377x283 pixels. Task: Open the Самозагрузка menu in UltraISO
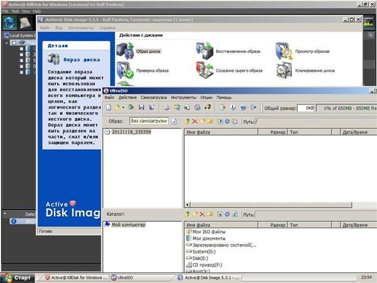(x=154, y=97)
